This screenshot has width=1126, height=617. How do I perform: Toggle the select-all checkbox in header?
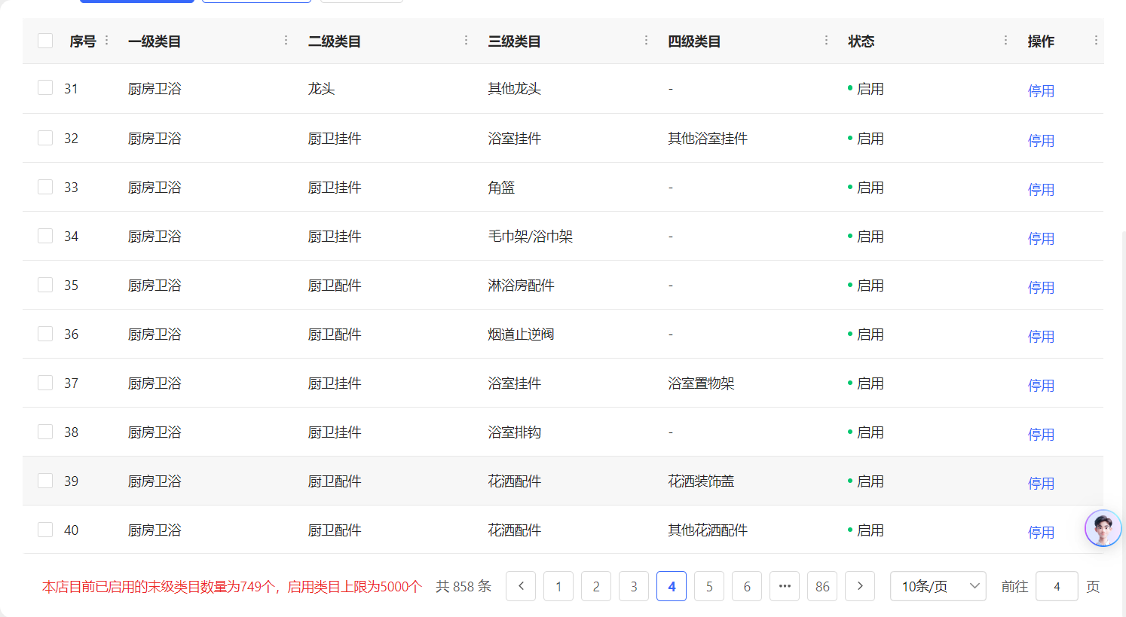pos(45,41)
